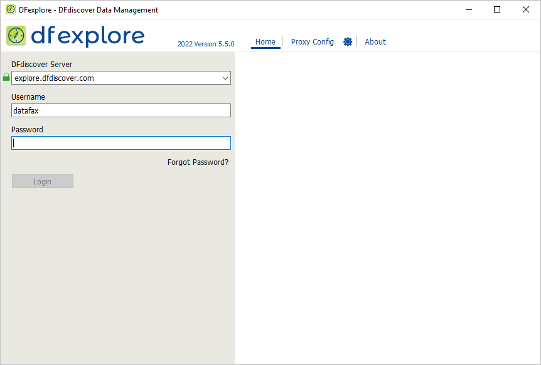
Task: Click the Forgot Password? link
Action: click(x=198, y=162)
